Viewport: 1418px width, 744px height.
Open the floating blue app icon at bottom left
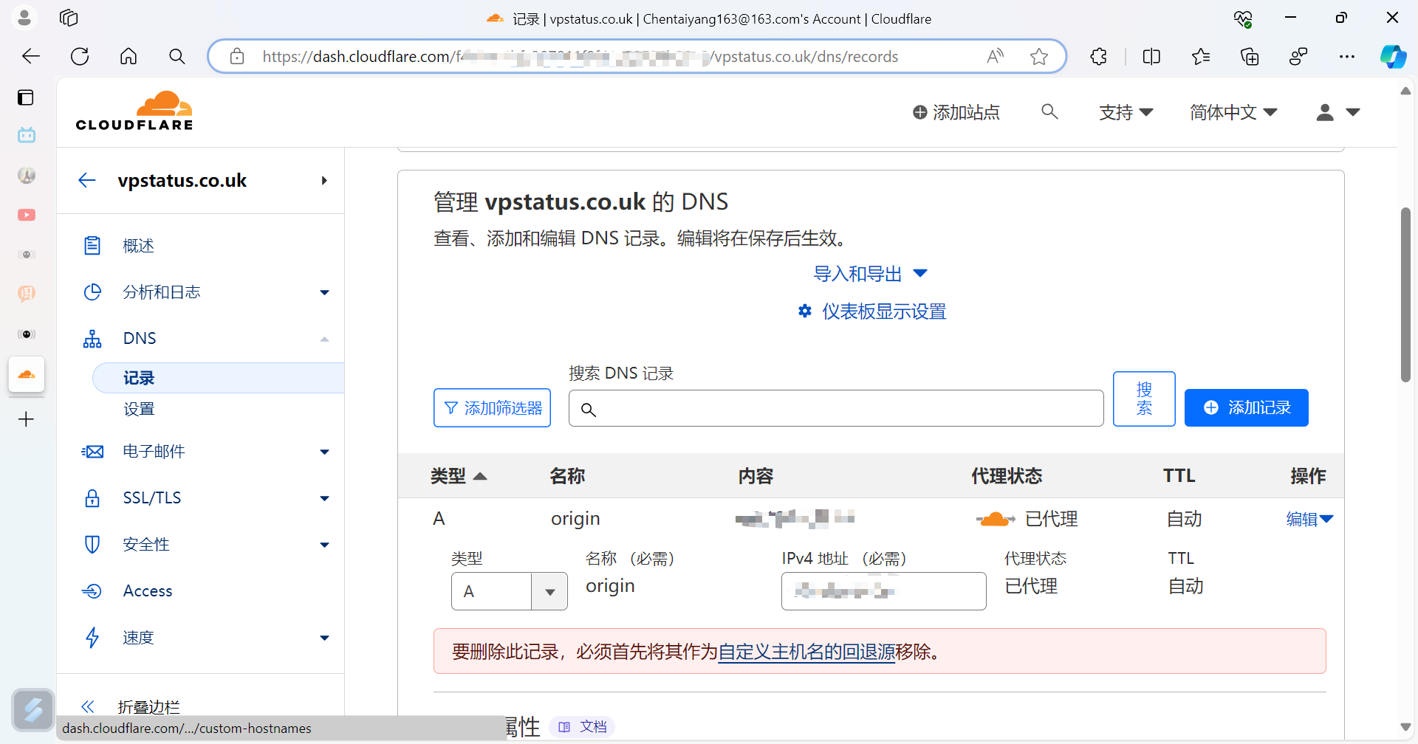33,710
